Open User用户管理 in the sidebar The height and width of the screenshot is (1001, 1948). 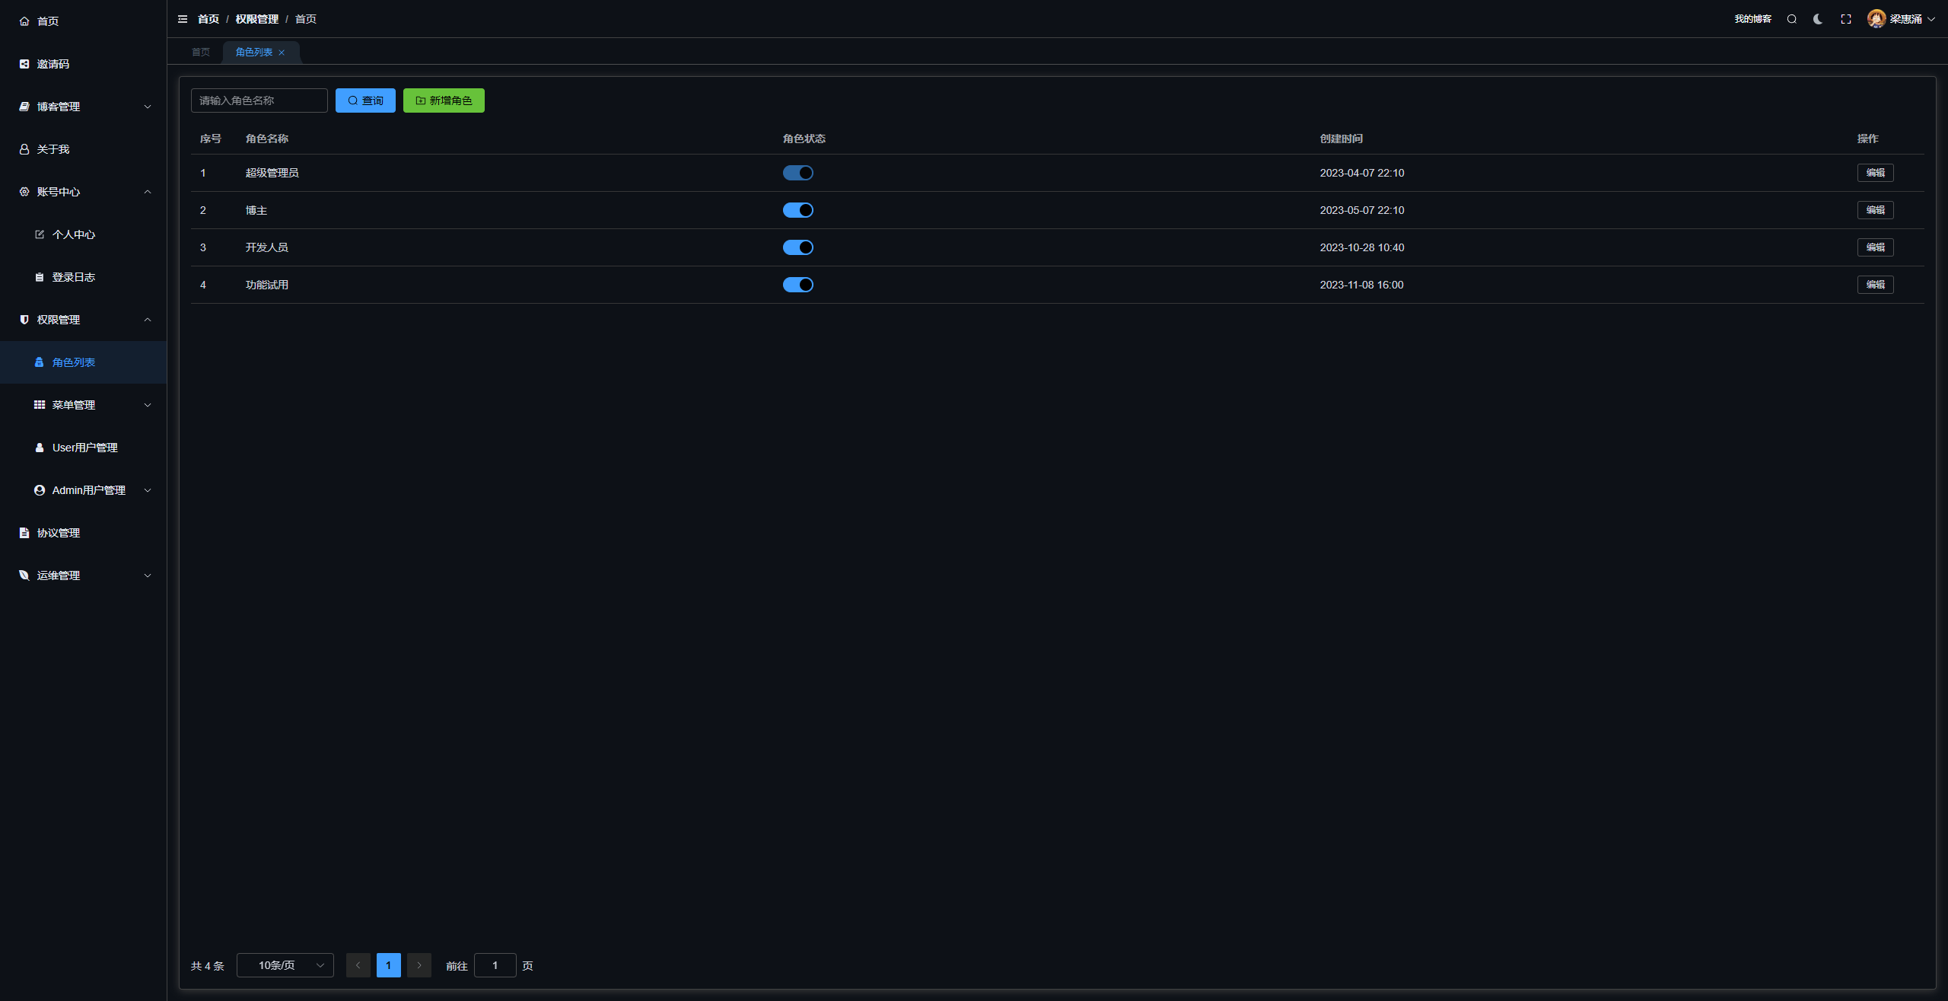(x=84, y=448)
